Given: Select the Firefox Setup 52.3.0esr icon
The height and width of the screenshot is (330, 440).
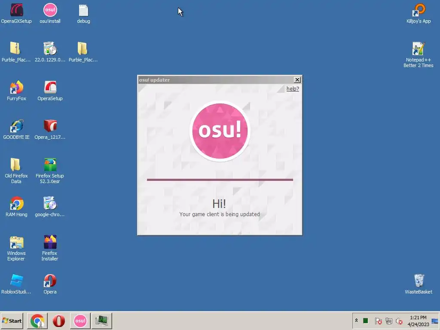Looking at the screenshot, I should 50,171.
